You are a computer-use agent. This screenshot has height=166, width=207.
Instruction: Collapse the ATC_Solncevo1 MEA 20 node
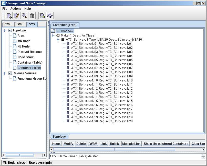click(58, 40)
